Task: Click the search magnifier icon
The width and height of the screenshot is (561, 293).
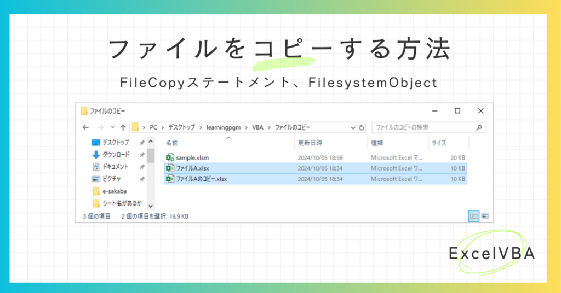Action: (479, 127)
